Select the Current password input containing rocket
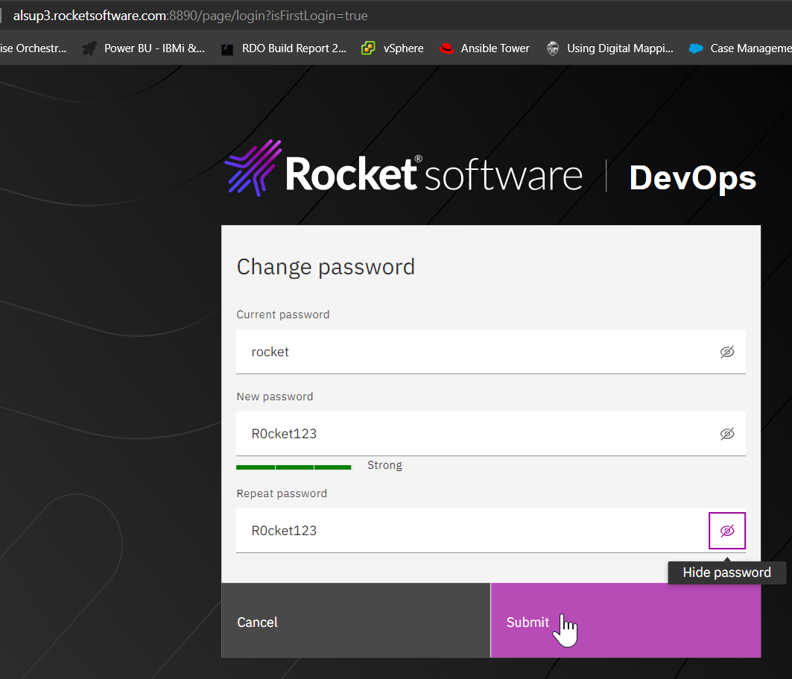Screen dimensions: 792x679 tap(447, 351)
